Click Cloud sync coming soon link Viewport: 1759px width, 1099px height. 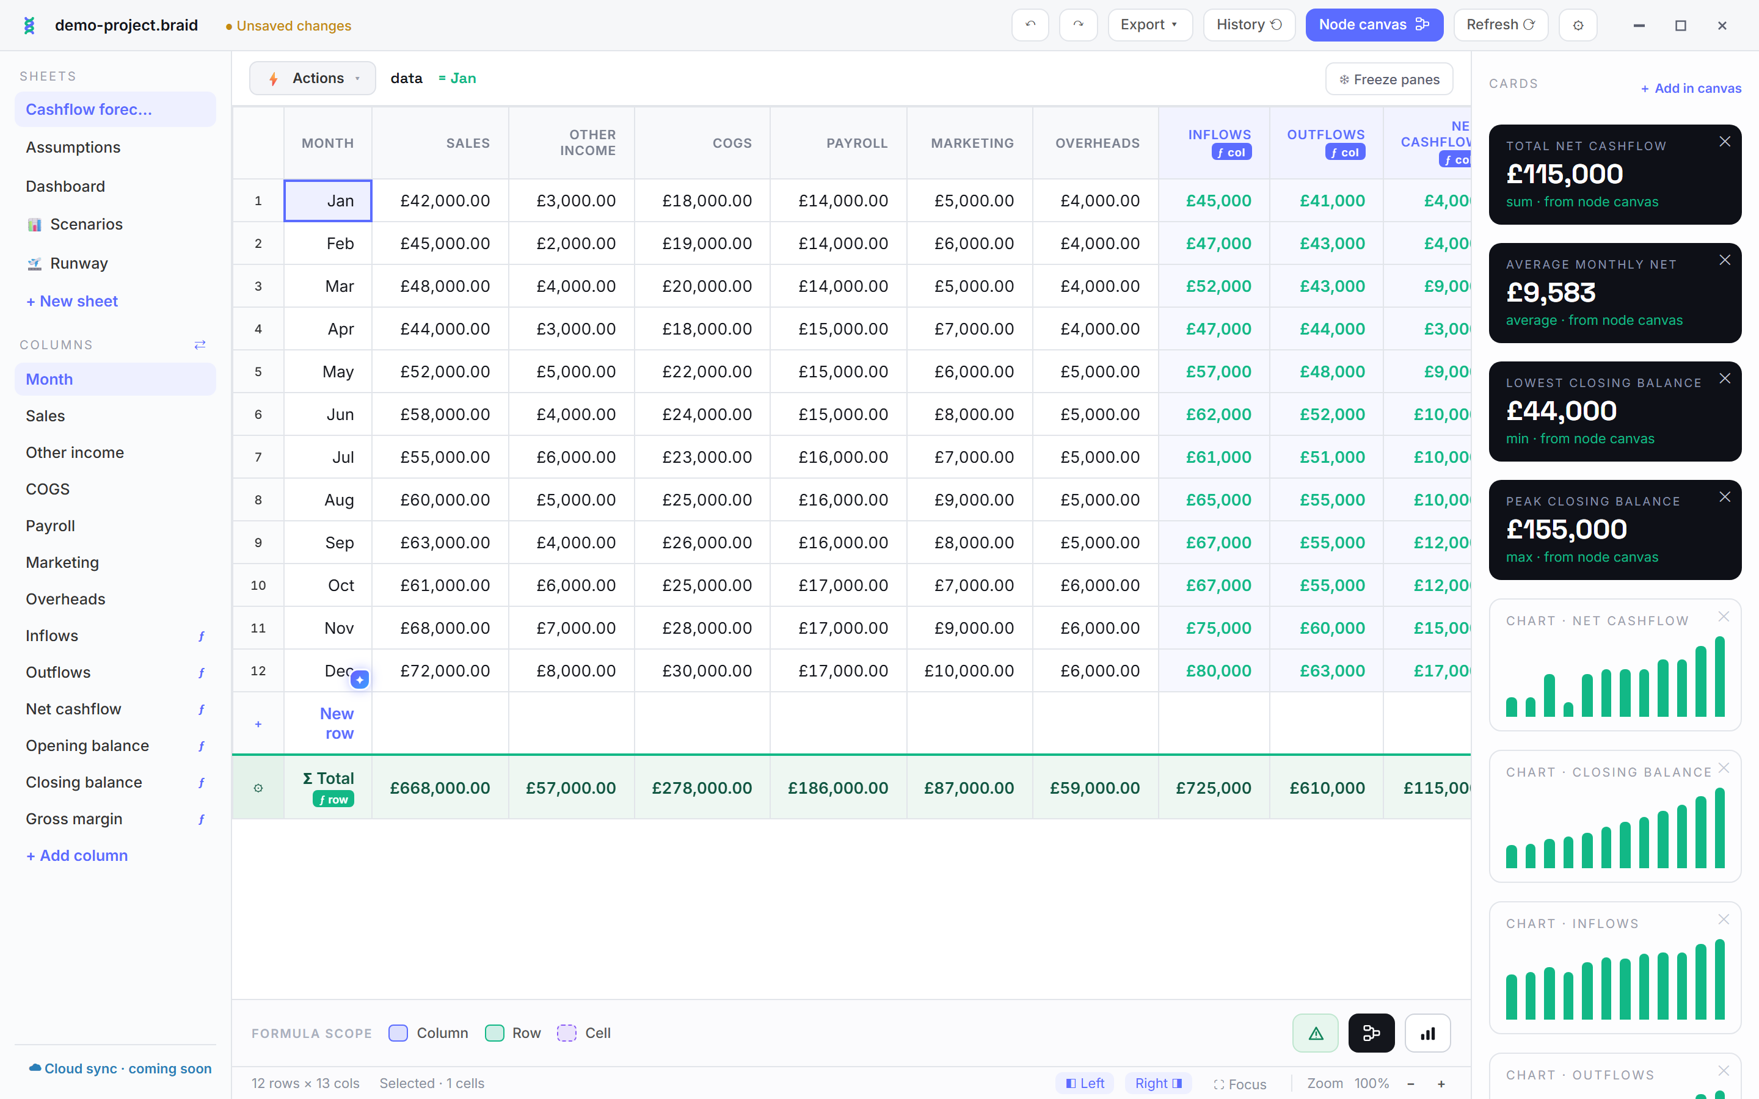(121, 1068)
